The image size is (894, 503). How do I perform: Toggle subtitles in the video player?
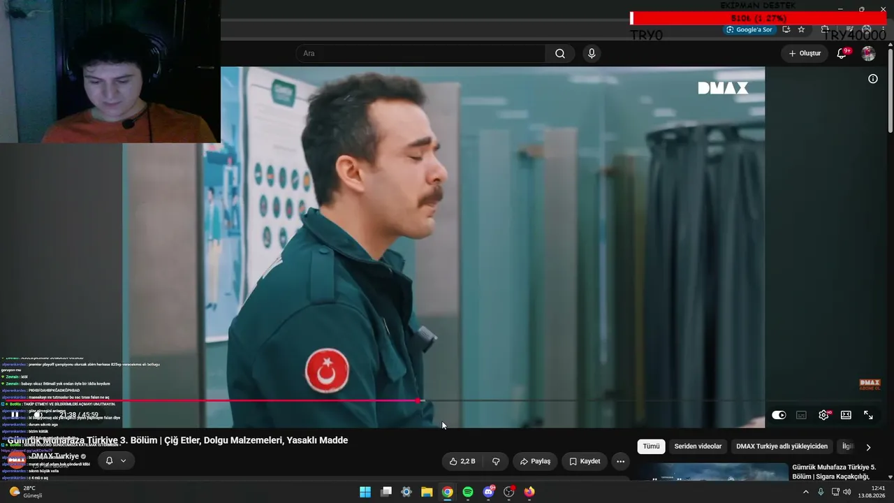coord(802,415)
